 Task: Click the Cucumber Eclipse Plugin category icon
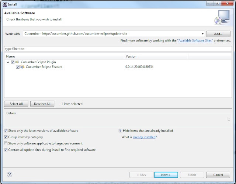[17, 62]
